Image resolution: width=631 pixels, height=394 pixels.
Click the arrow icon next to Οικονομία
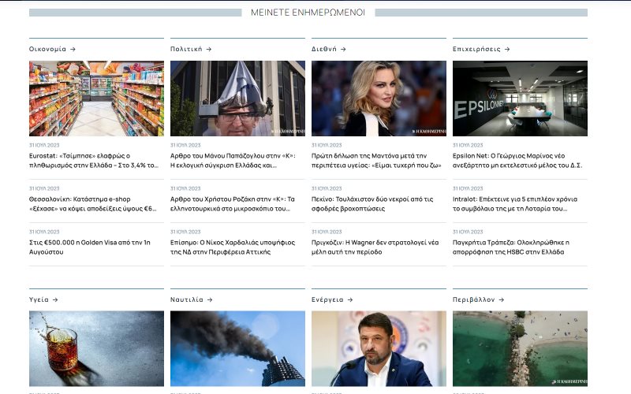(x=73, y=49)
